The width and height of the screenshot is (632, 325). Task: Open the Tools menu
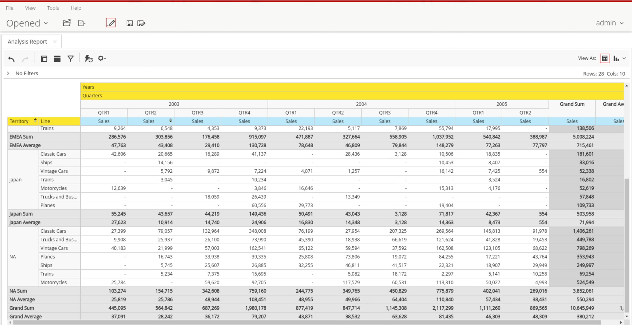pos(53,8)
